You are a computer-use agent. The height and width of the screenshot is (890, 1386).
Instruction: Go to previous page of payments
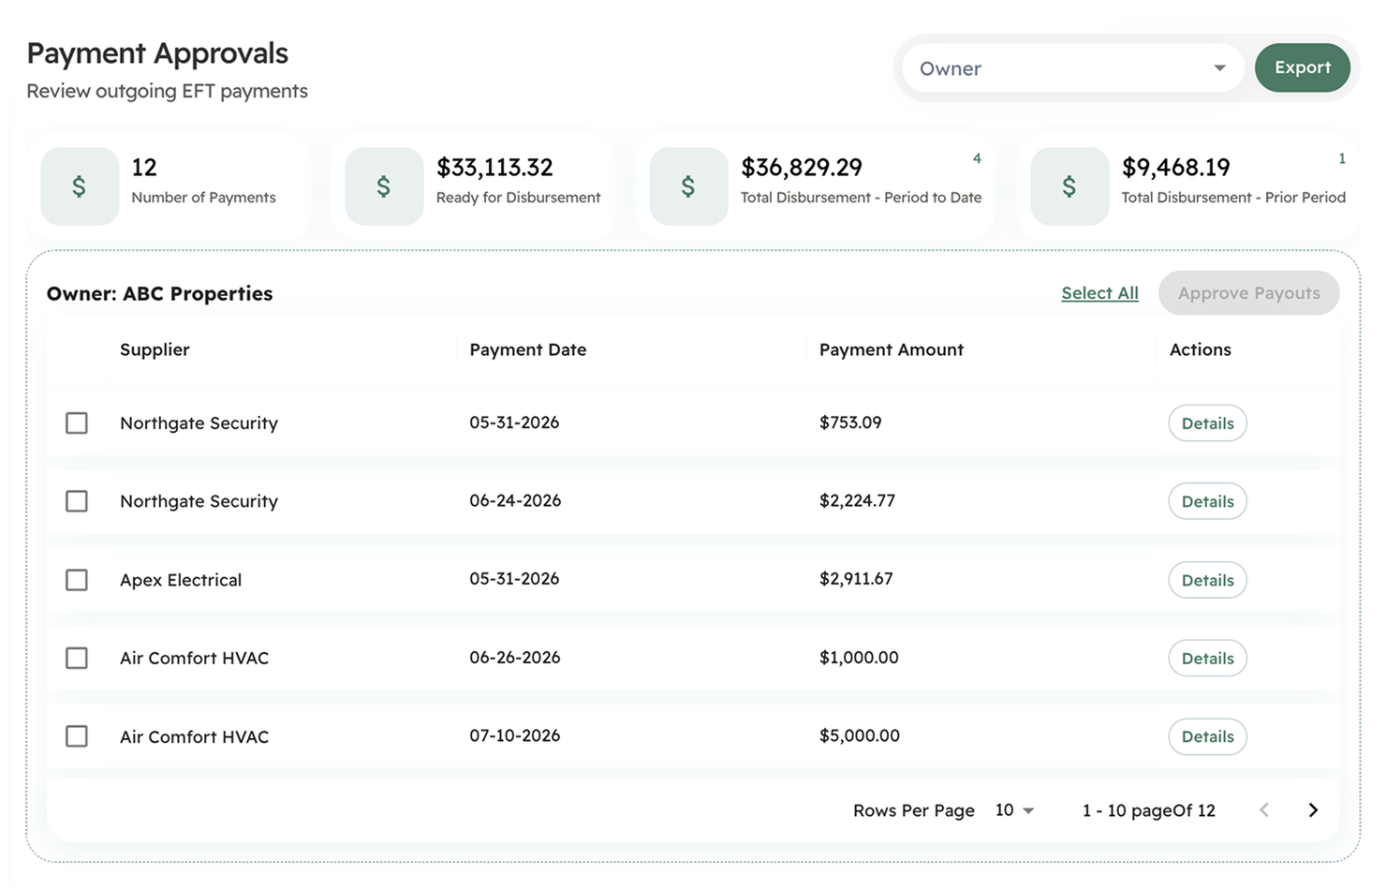[1264, 810]
